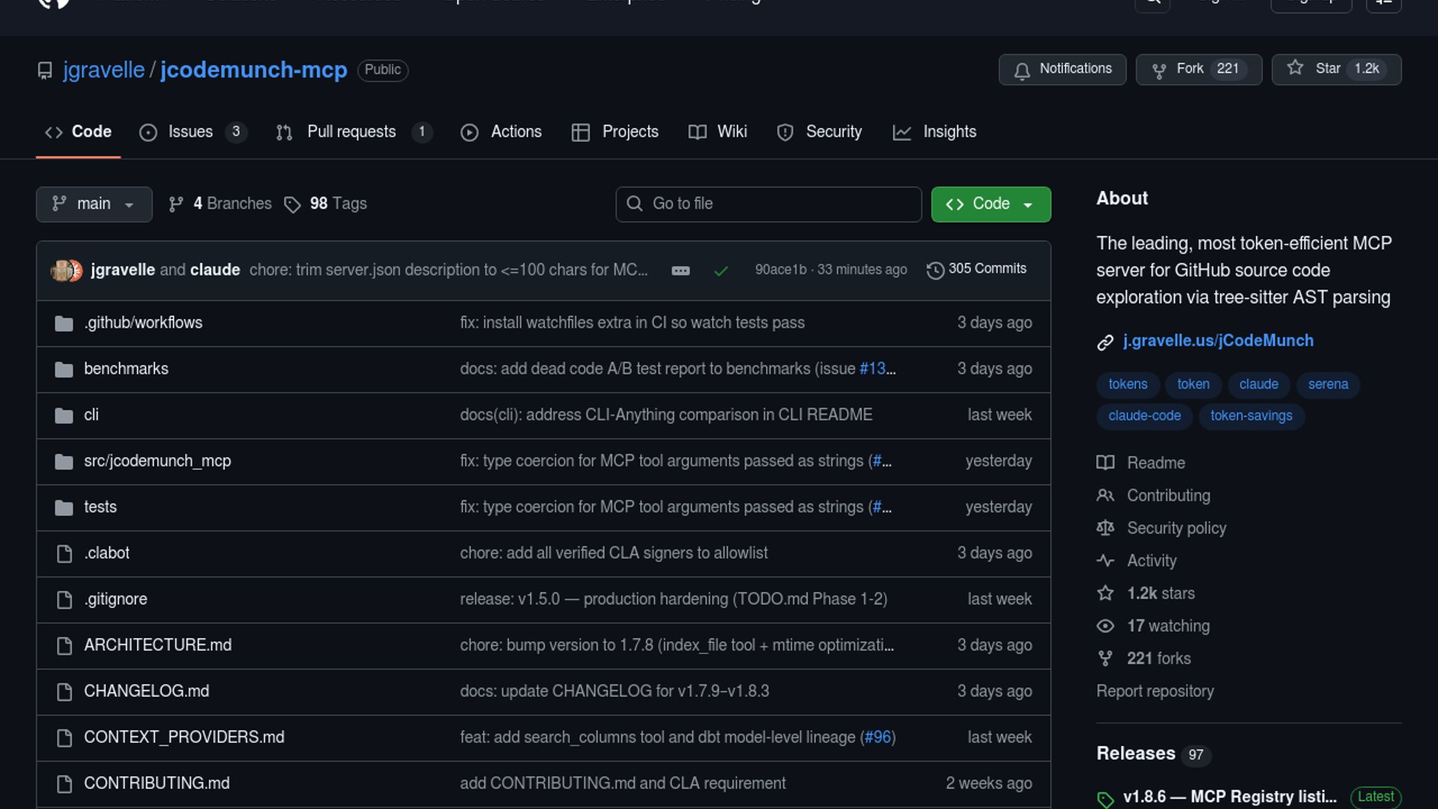This screenshot has height=809, width=1438.
Task: Expand the green Code dropdown button
Action: (x=990, y=204)
